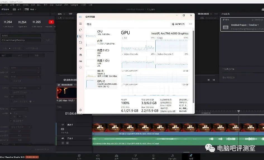Screen dimensions: 264x160
Task: Open the MP4 format dropdown
Action: pyautogui.click(x=25, y=68)
